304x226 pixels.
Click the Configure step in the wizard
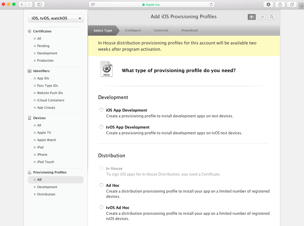(x=133, y=31)
